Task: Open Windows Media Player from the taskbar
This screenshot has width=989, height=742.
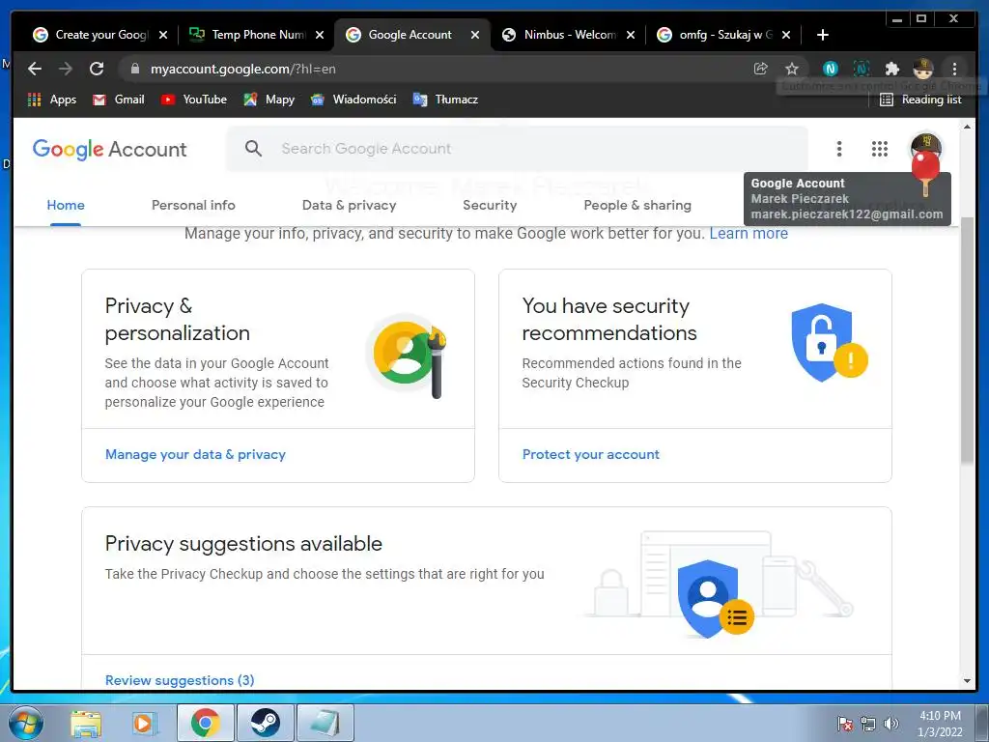Action: pos(144,723)
